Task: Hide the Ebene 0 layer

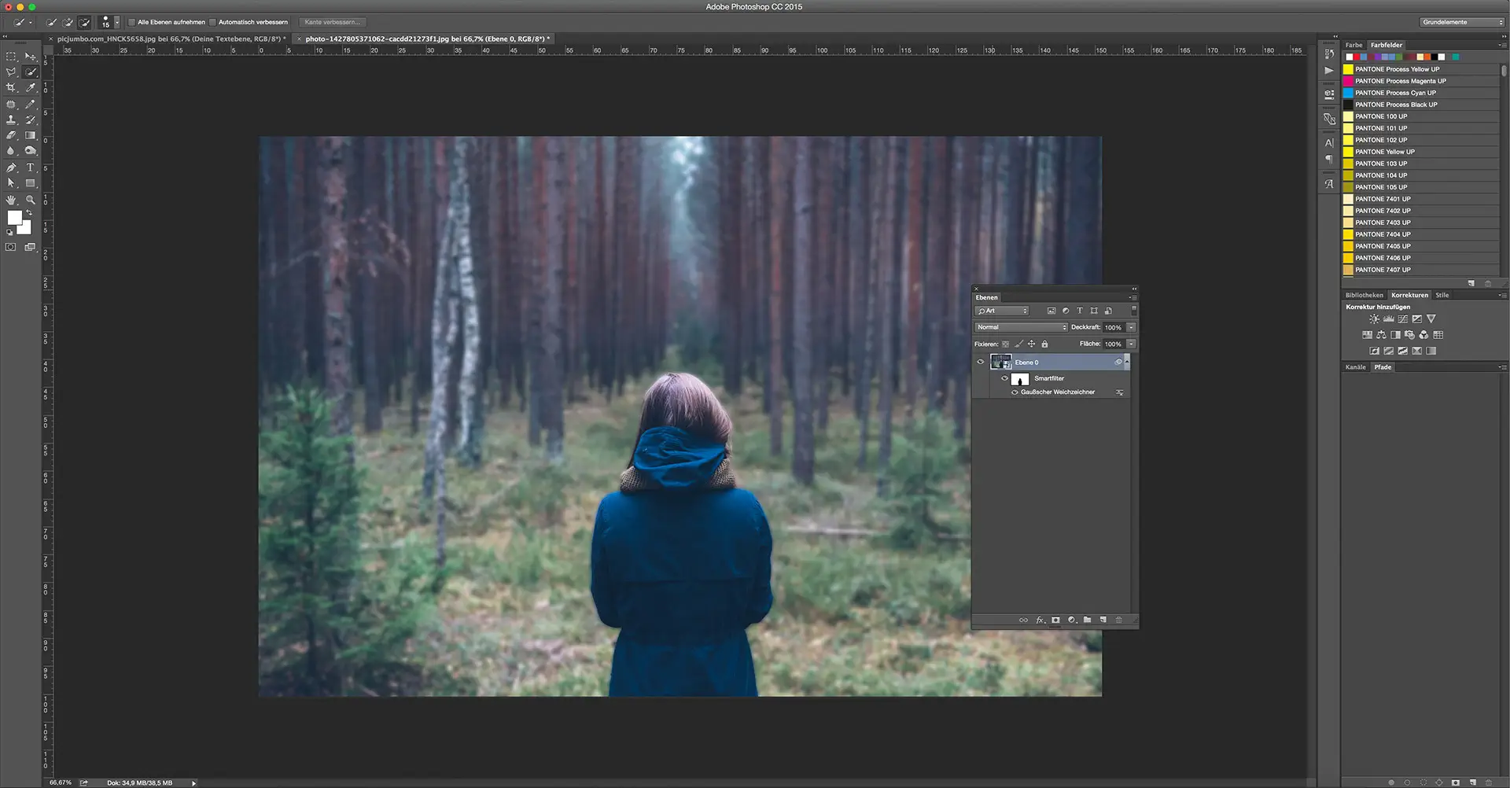Action: coord(980,362)
